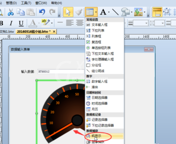Choose 记录选择器 from the menu
The image size is (176, 144).
click(x=104, y=120)
